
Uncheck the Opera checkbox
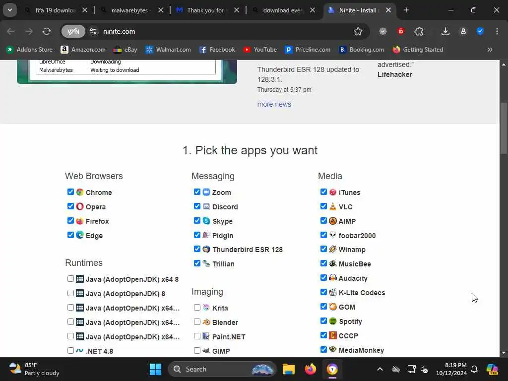(70, 206)
